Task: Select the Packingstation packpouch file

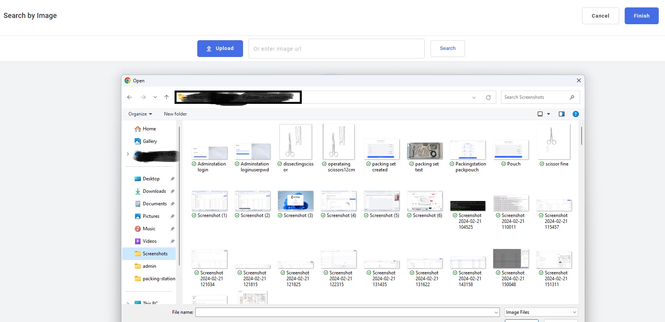Action: (x=468, y=156)
